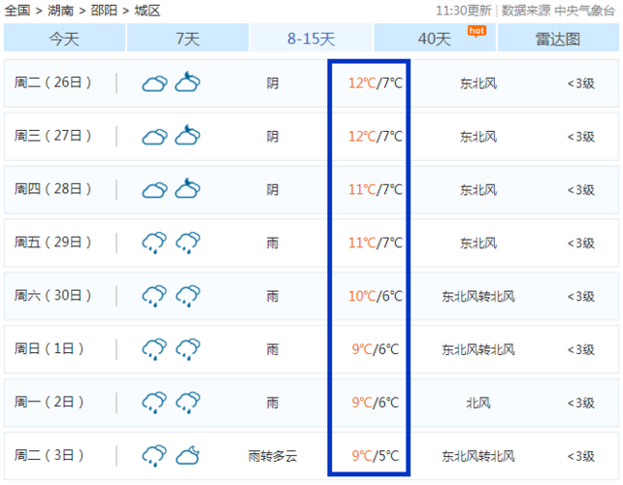
Task: Select the 周二(26日) date label
Action: click(x=52, y=82)
